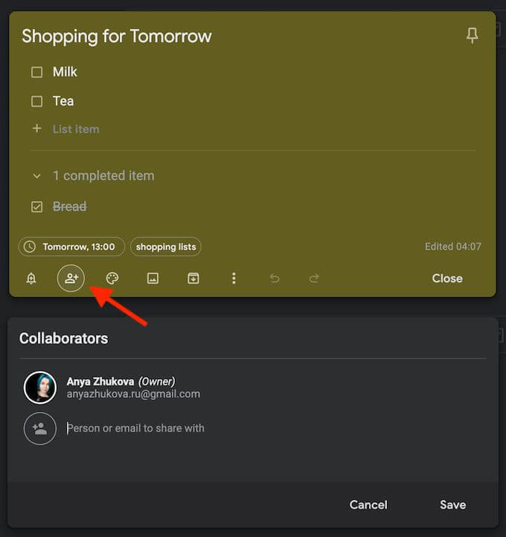This screenshot has height=537, width=506.
Task: Open the Tomorrow, 13:00 reminder chip
Action: coord(71,247)
